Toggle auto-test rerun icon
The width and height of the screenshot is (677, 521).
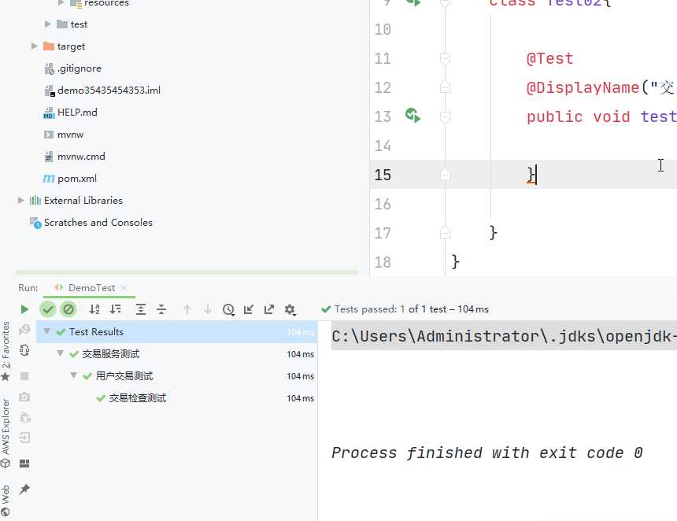tap(24, 350)
